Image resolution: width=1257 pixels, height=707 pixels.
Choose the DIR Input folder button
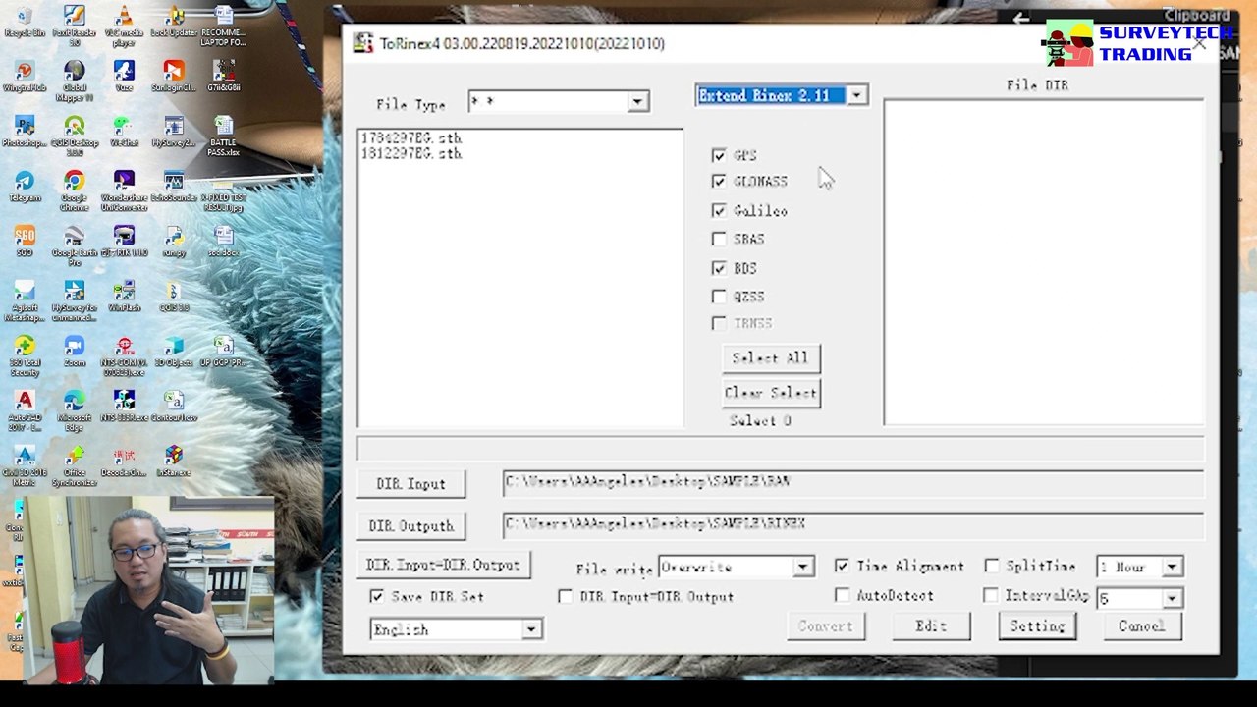[x=410, y=484]
